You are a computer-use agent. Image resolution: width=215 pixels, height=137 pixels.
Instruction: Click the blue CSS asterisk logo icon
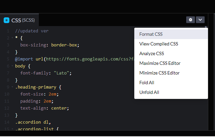[x=6, y=20]
